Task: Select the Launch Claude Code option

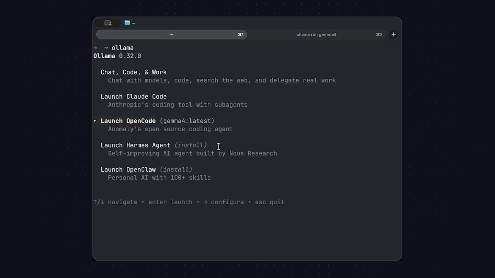Action: [134, 97]
